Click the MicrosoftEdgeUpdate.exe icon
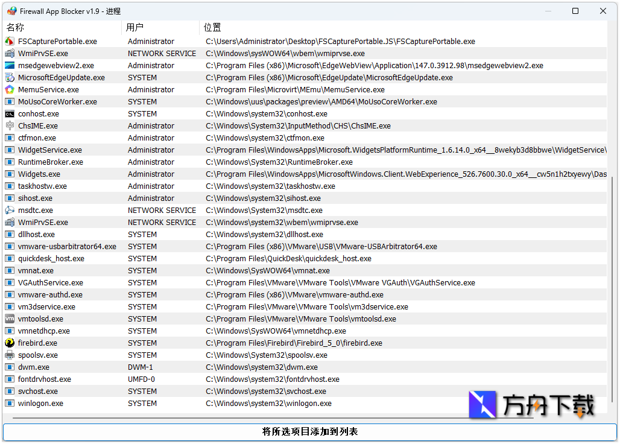Viewport: 620px width, 444px height. tap(10, 77)
